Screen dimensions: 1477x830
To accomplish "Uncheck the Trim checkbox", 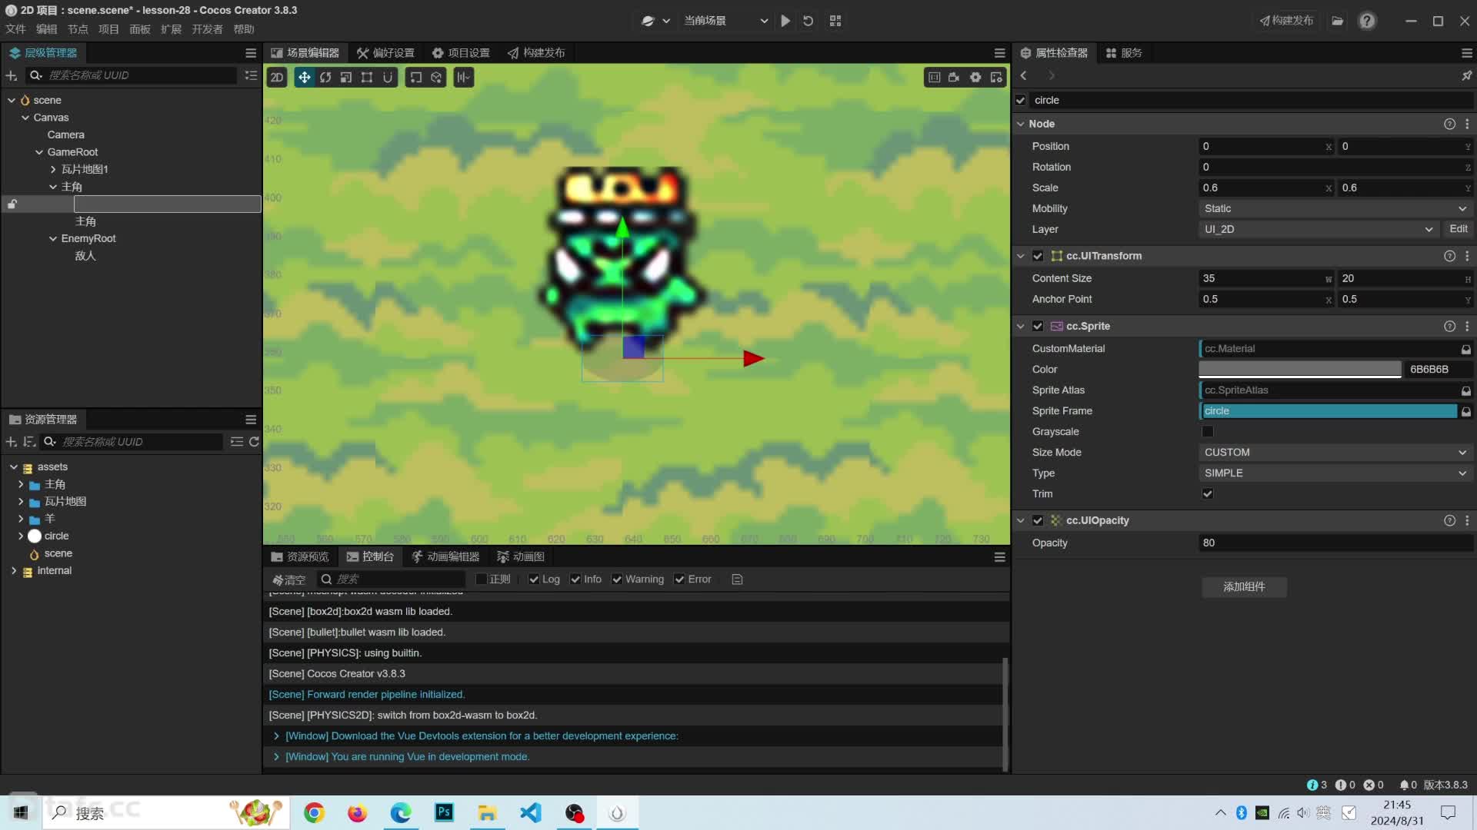I will (1208, 494).
